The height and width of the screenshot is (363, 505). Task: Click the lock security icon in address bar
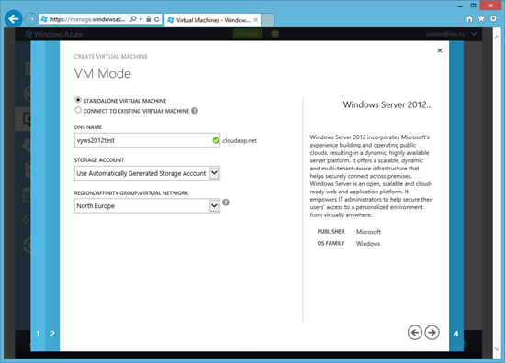(x=149, y=19)
